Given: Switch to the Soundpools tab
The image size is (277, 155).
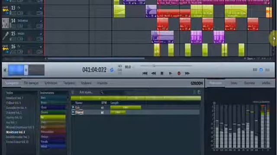Looking at the screenshot, I should [x=12, y=83].
